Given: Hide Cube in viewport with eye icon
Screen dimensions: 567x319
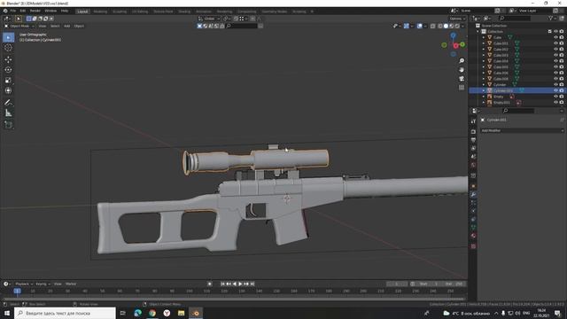Looking at the screenshot, I should pyautogui.click(x=555, y=37).
